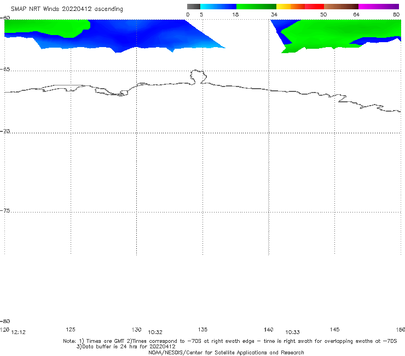
Task: Click the swath time '10:33'
Action: (x=292, y=332)
